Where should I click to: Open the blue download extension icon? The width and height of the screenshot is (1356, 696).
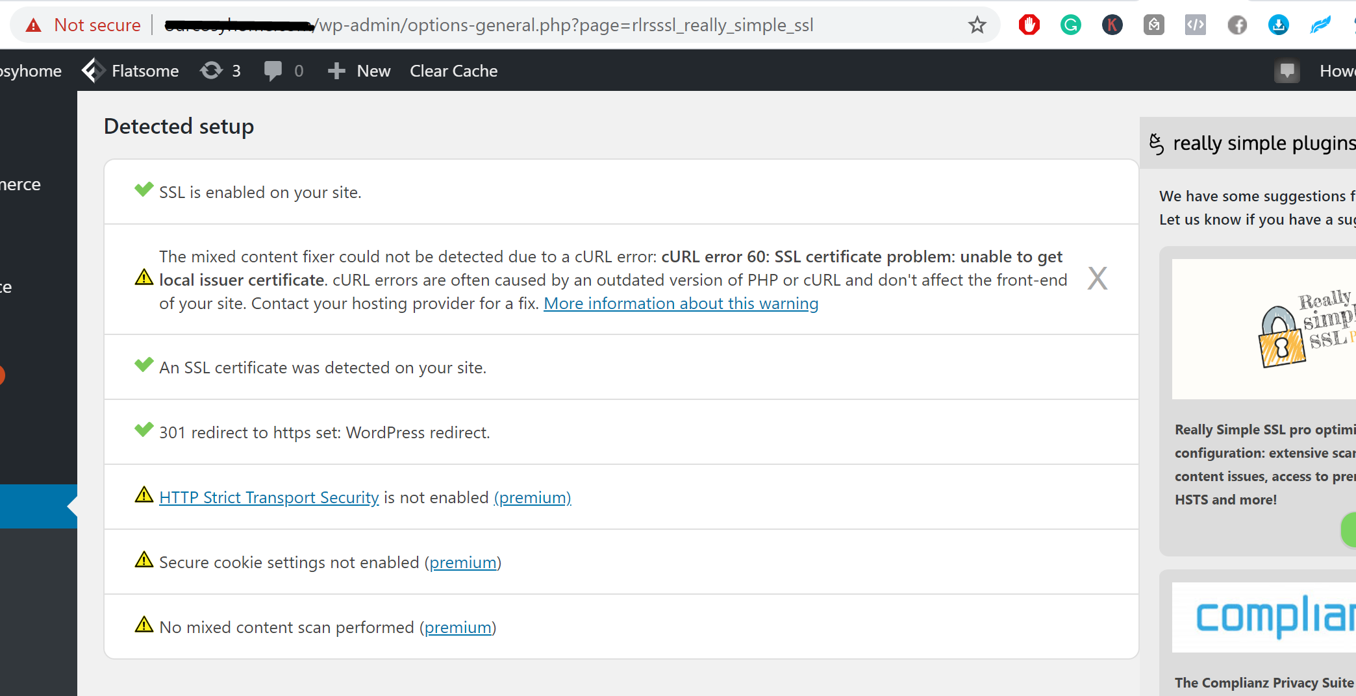pyautogui.click(x=1279, y=25)
